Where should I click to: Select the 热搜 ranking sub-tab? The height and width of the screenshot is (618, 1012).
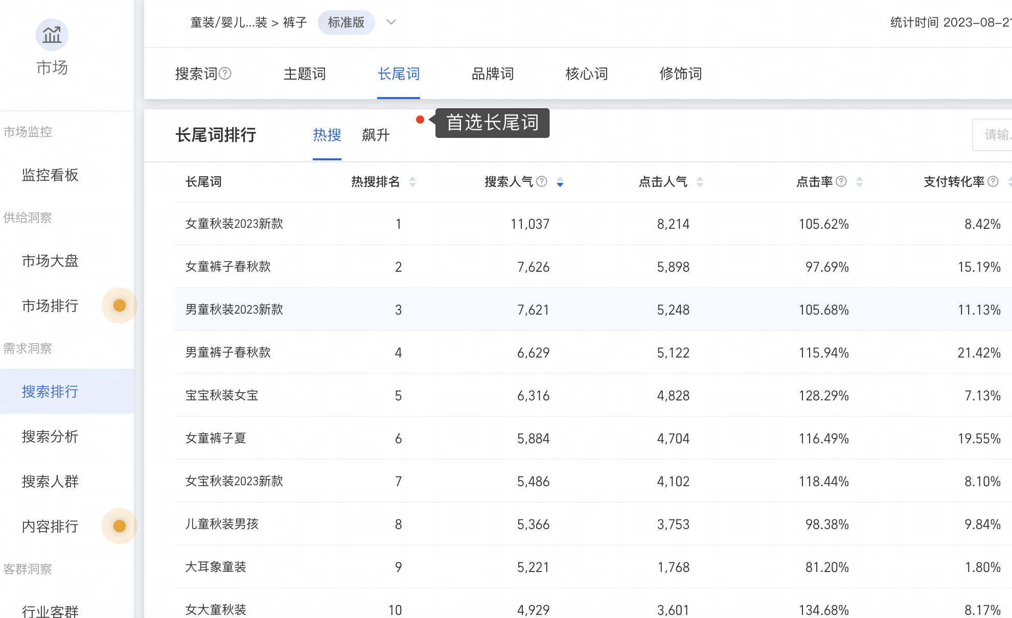pyautogui.click(x=327, y=135)
